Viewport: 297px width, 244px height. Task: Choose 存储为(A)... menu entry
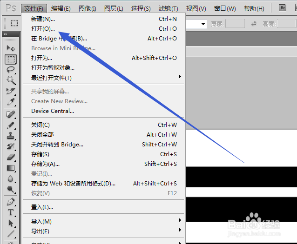[103, 164]
